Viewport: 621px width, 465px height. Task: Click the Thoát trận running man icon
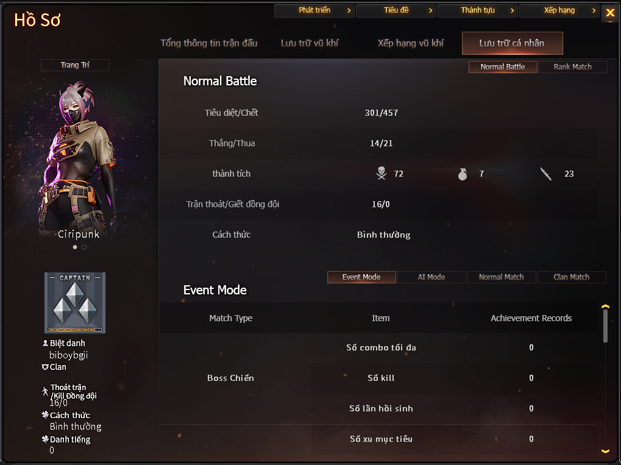[45, 391]
